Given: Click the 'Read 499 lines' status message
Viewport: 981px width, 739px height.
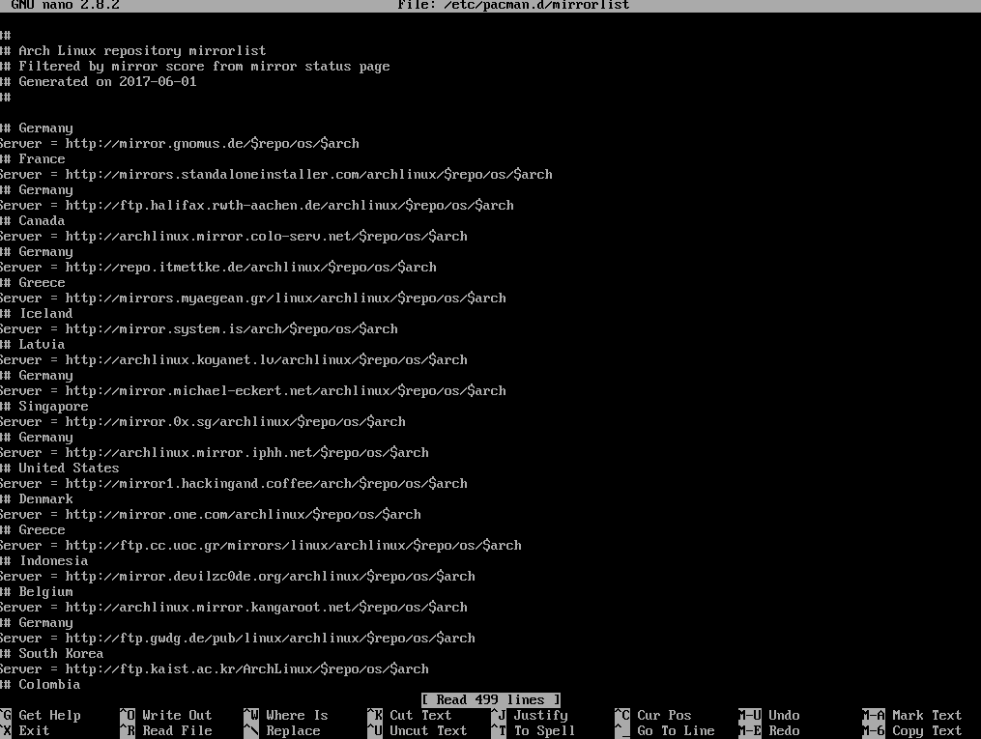Looking at the screenshot, I should pyautogui.click(x=491, y=699).
